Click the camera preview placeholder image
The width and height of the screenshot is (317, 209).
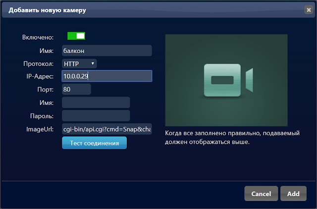click(226, 80)
